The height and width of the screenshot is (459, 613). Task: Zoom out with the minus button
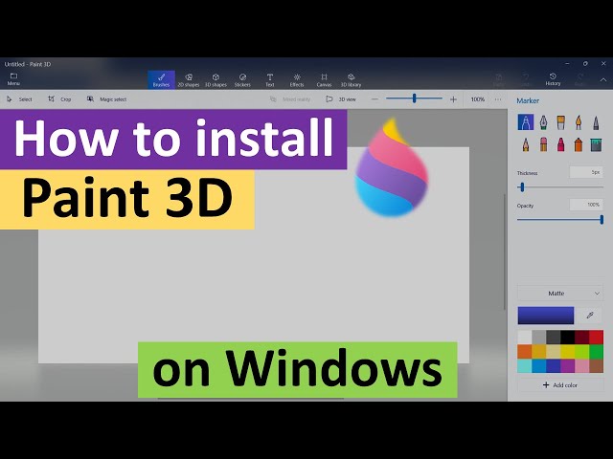tap(375, 99)
